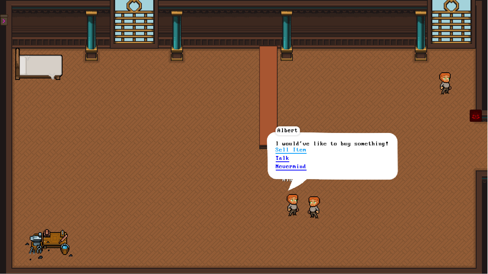Click the Albert name label on the speech bubble
The width and height of the screenshot is (488, 274).
coord(287,130)
